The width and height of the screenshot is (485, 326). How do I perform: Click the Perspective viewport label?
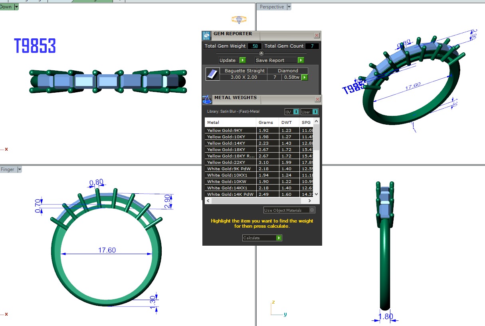point(271,7)
